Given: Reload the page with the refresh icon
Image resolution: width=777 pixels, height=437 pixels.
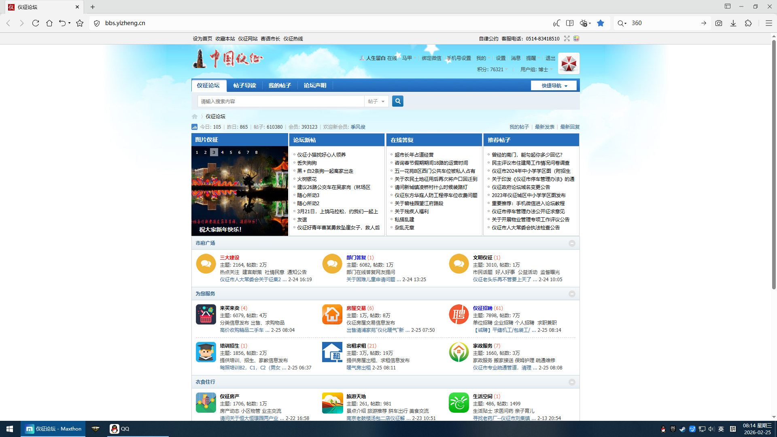Looking at the screenshot, I should (36, 23).
